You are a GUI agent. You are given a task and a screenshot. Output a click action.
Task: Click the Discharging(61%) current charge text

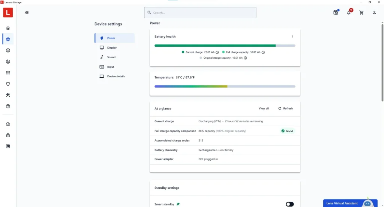point(209,121)
